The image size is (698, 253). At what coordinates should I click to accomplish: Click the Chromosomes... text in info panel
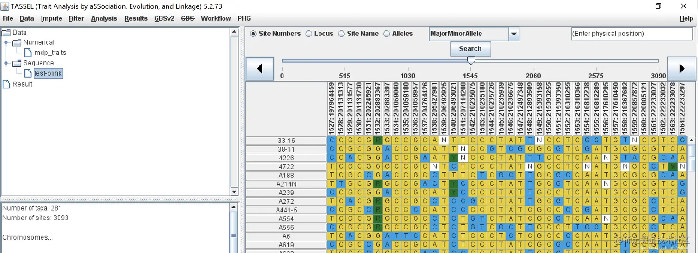coord(27,237)
